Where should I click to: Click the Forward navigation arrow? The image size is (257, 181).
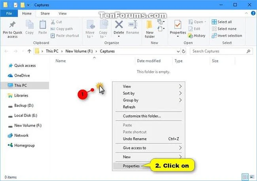pyautogui.click(x=15, y=51)
